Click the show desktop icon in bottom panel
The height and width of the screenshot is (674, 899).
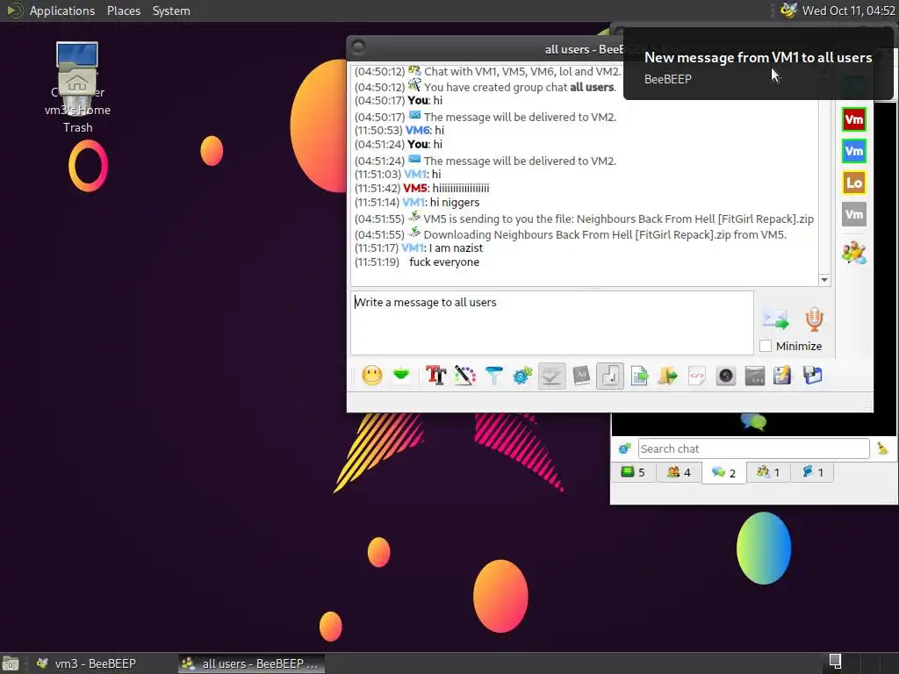[11, 663]
